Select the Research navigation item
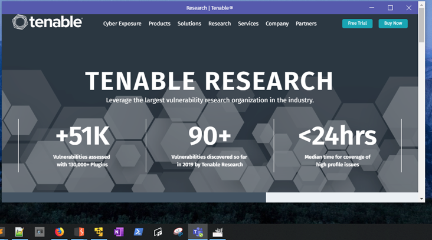Viewport: 432px width, 240px height. (x=220, y=24)
